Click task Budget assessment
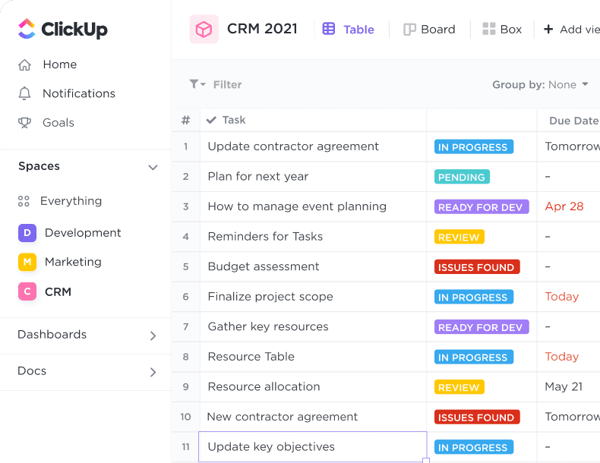The image size is (600, 463). click(264, 266)
